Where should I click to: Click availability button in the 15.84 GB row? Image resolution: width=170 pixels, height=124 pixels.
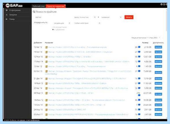coord(158,72)
